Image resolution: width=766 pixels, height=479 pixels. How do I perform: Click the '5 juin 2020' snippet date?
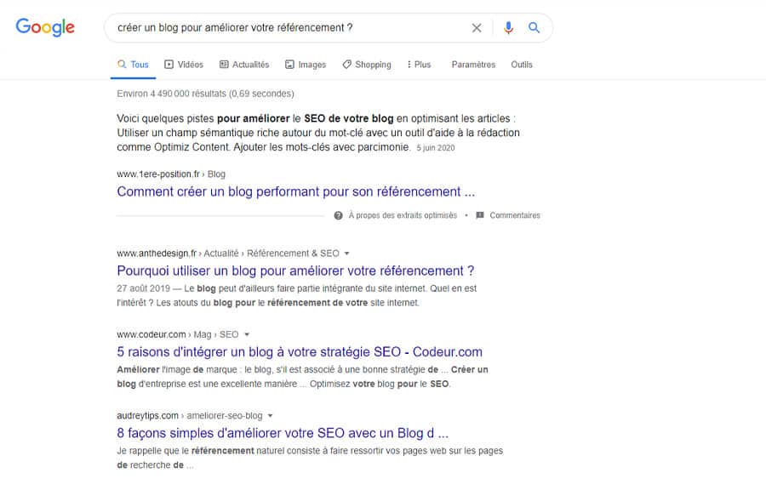[x=435, y=148]
